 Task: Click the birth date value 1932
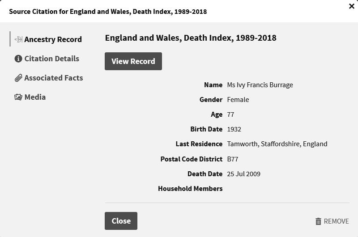coord(234,129)
